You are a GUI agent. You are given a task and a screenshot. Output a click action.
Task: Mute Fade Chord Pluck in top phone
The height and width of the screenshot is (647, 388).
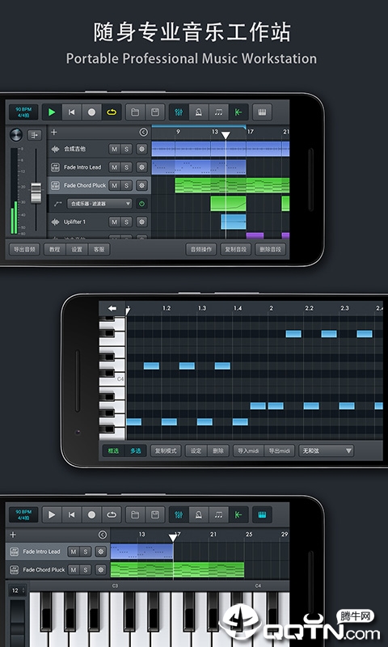[114, 185]
